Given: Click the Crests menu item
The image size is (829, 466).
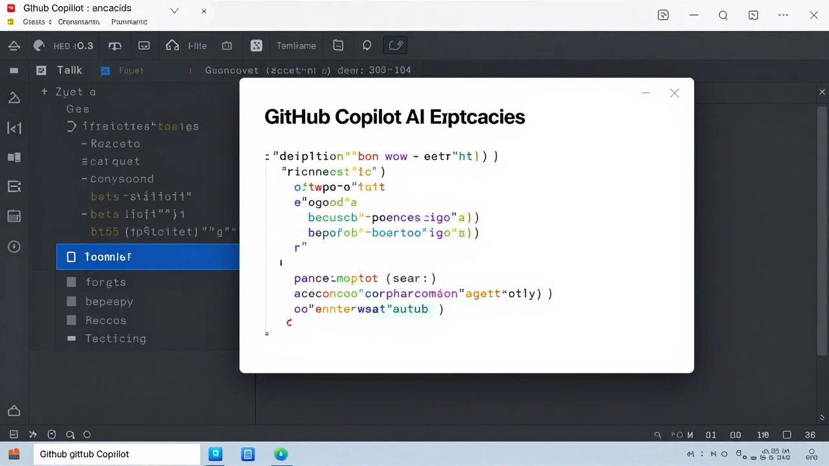Looking at the screenshot, I should [34, 22].
